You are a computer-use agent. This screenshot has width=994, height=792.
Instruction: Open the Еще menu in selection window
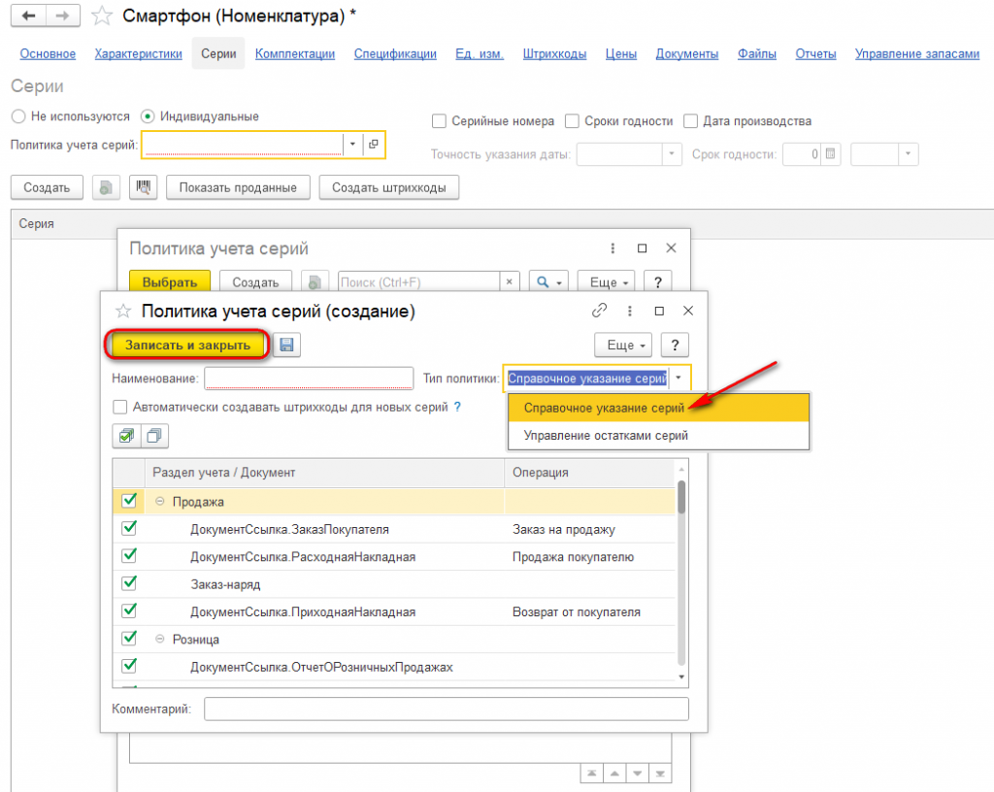606,281
